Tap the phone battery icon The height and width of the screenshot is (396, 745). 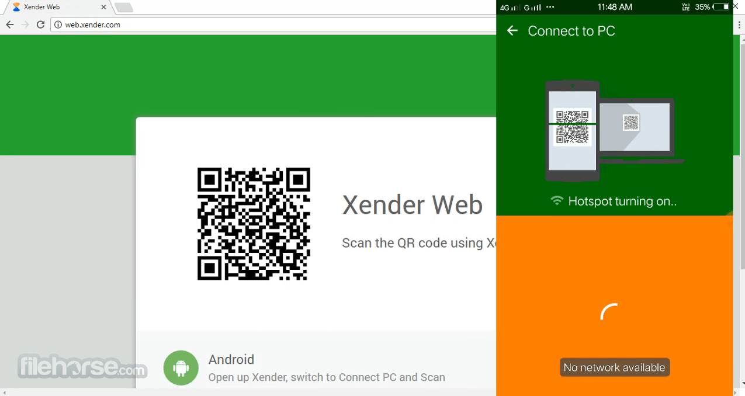[x=722, y=7]
